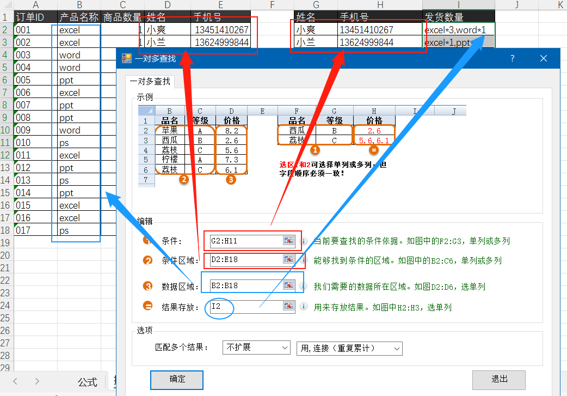Click range picker icon in 条件 field
567x396 pixels.
pyautogui.click(x=288, y=241)
